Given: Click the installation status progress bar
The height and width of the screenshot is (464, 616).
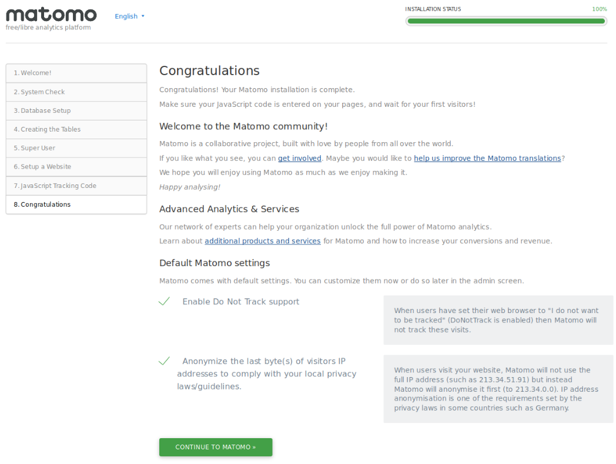Looking at the screenshot, I should pyautogui.click(x=505, y=21).
